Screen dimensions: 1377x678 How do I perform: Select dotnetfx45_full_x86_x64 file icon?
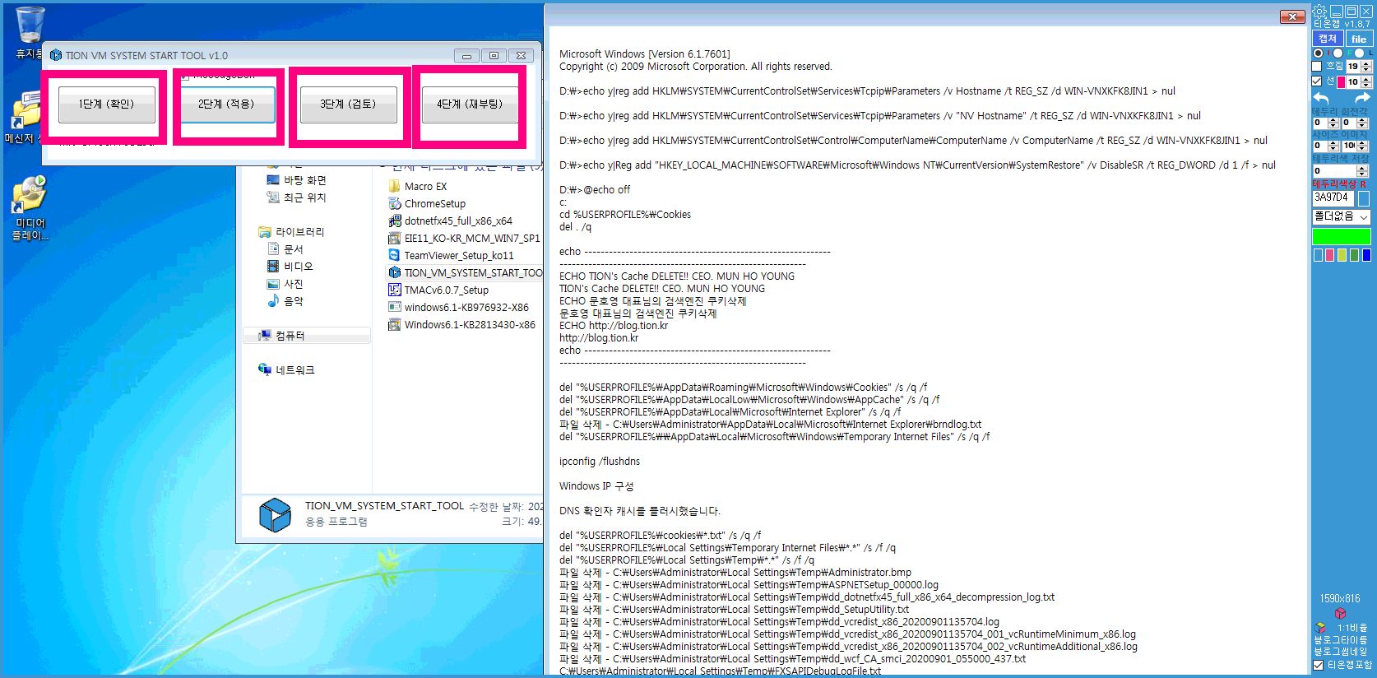[x=394, y=221]
